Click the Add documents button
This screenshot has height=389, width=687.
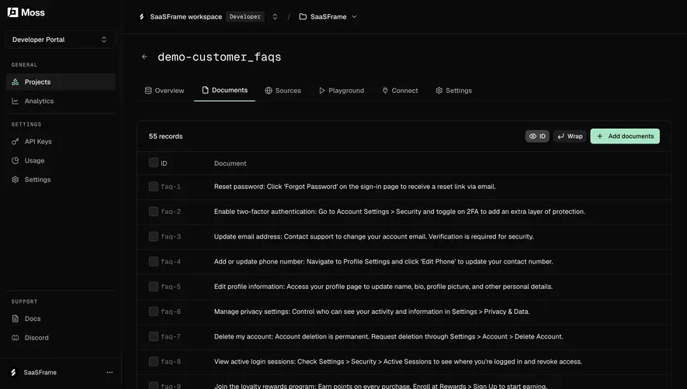[x=625, y=136]
